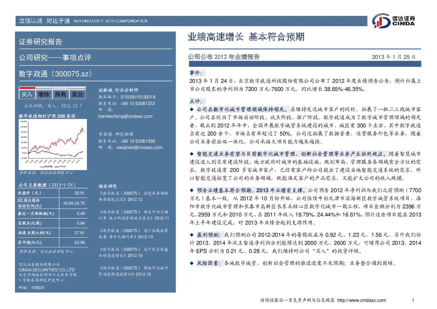This screenshot has width=437, height=309.
Task: Click the stock performance chart thumbnail
Action: (53, 145)
